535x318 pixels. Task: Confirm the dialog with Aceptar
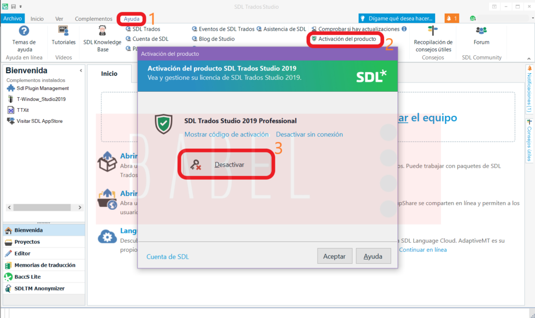(x=334, y=256)
